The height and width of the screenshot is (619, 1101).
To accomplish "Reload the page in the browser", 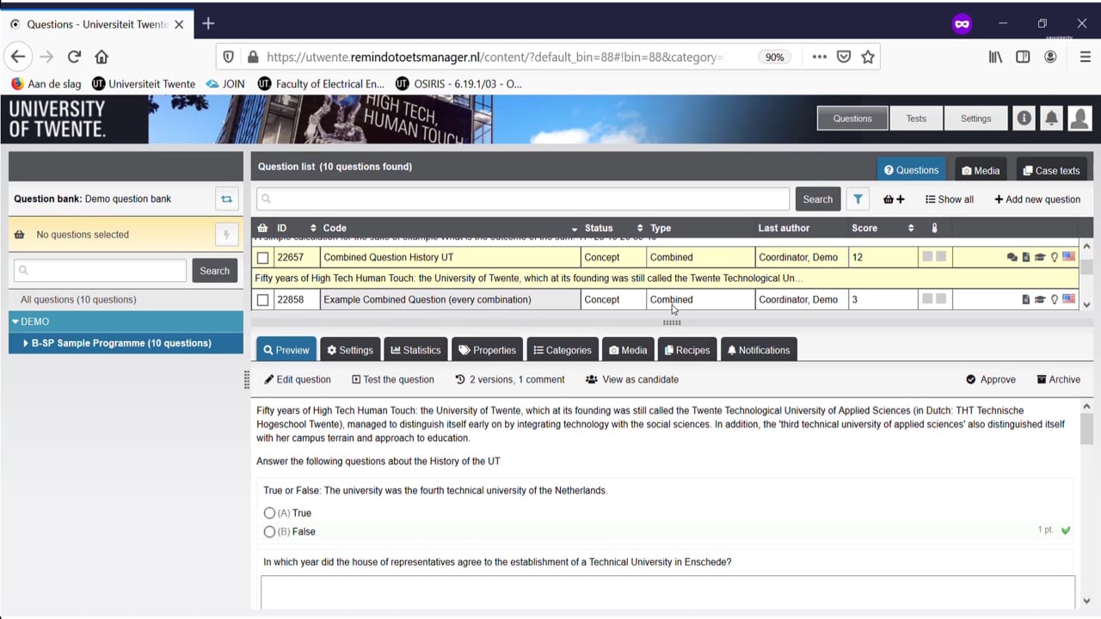I will (74, 57).
